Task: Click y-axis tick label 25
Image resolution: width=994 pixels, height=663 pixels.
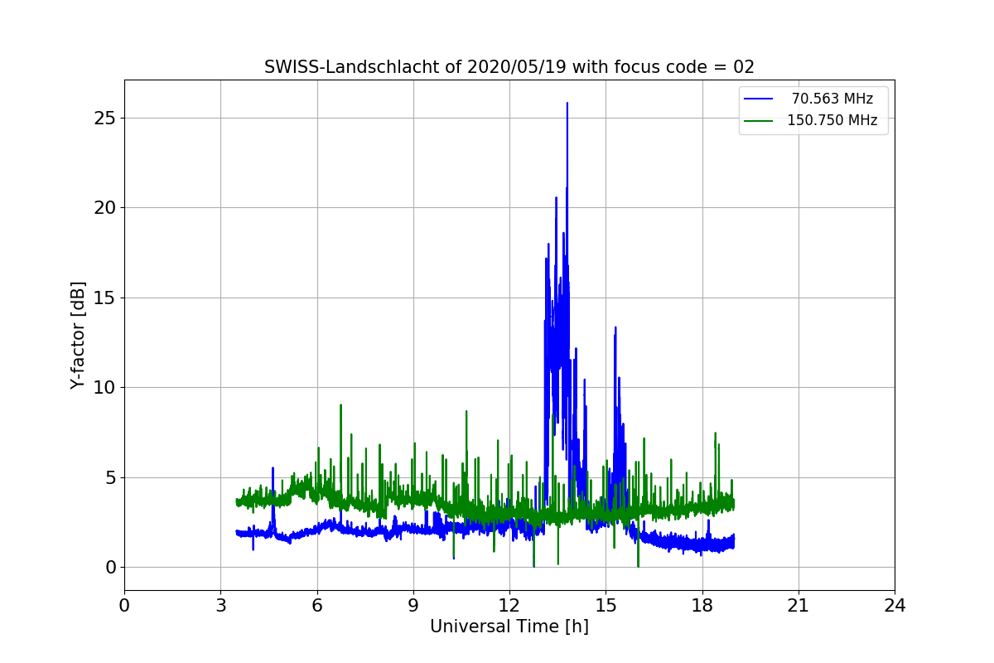Action: 104,118
